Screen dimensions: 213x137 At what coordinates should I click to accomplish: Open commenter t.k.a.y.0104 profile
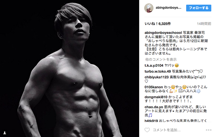[154, 66]
